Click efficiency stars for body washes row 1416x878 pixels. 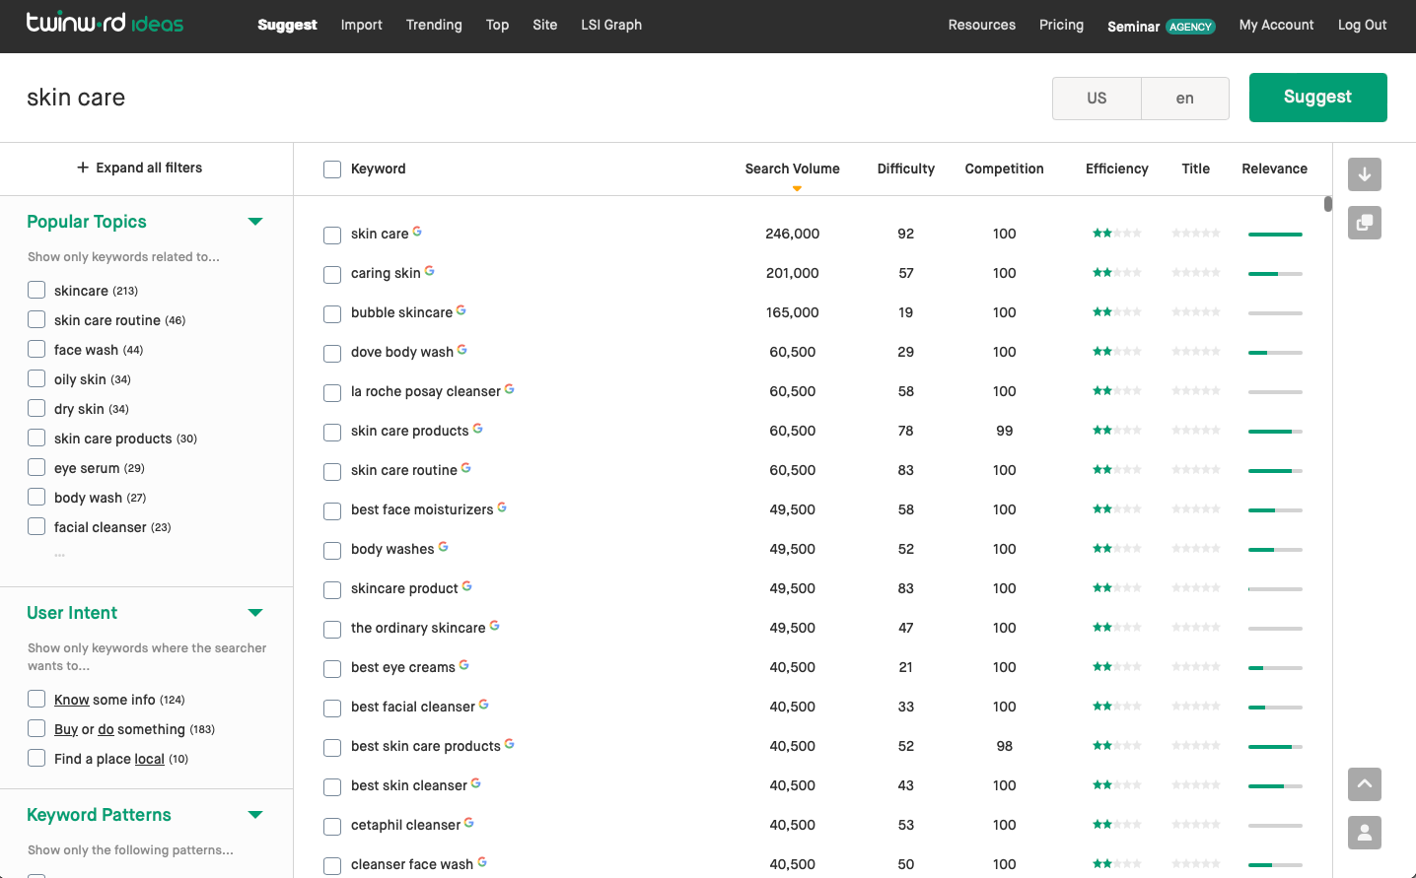(x=1116, y=549)
